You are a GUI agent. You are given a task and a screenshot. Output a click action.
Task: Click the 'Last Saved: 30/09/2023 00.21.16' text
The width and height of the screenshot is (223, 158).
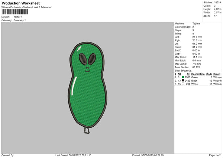point(73,155)
